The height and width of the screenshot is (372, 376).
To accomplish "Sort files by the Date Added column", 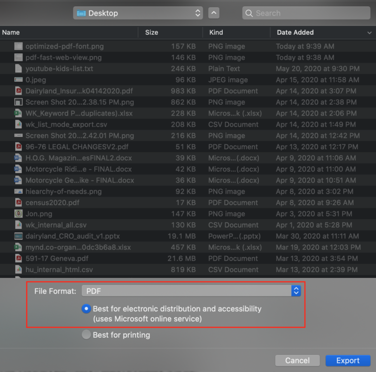I will [295, 32].
